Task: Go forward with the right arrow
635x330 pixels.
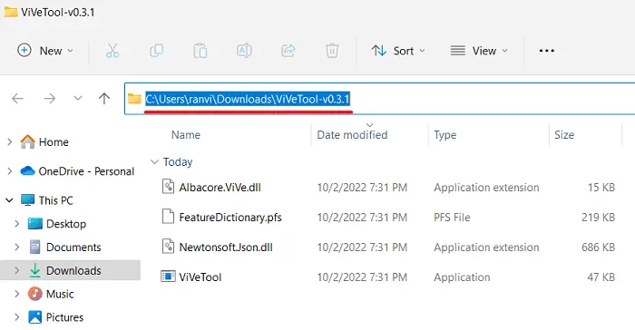Action: coord(49,99)
